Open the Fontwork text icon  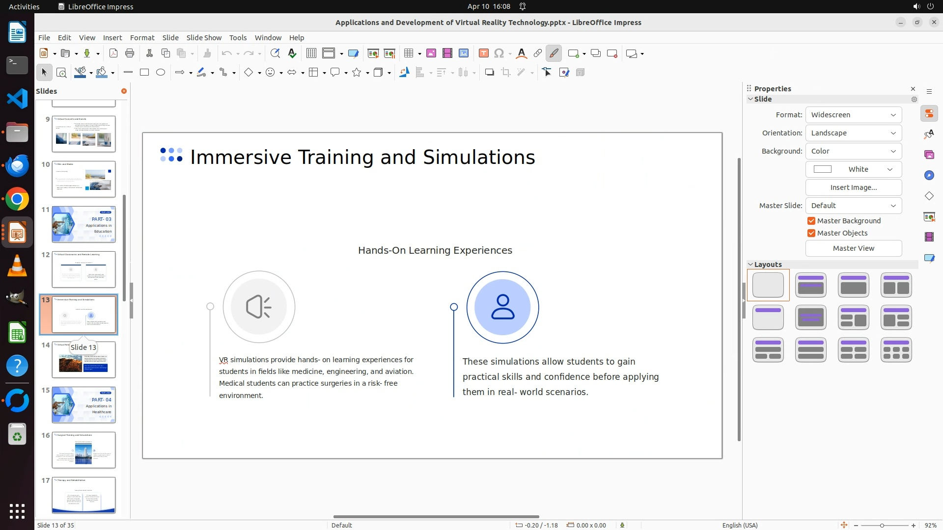coord(522,53)
